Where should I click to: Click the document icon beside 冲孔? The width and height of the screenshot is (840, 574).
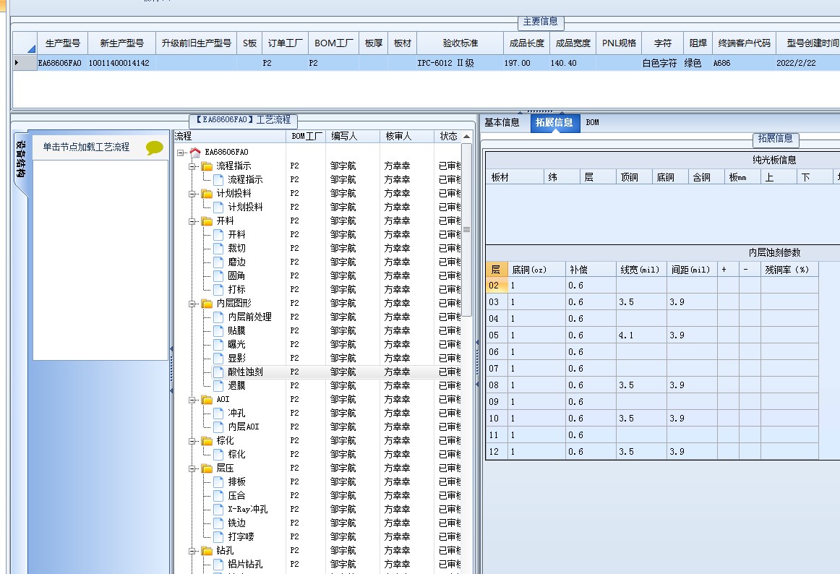pyautogui.click(x=218, y=413)
